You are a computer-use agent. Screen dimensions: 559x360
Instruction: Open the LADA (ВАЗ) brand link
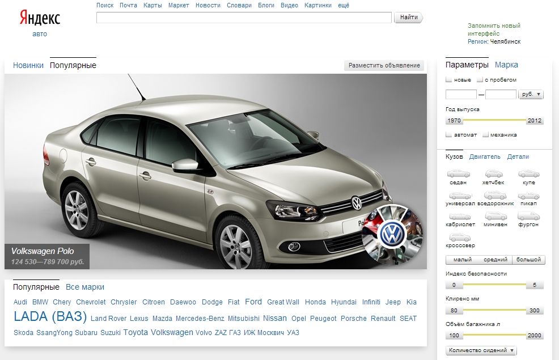pyautogui.click(x=50, y=316)
